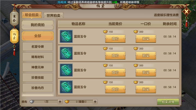The height and width of the screenshot is (110, 196).
Task: Filter by 稀有材料 category
Action: pos(38,57)
